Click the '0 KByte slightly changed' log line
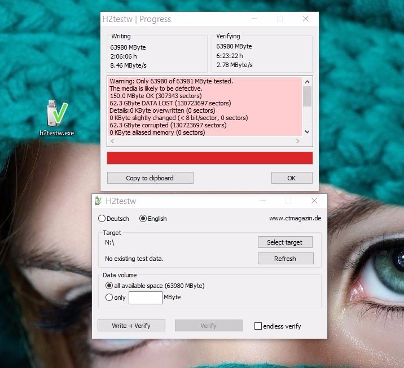This screenshot has width=404, height=368. 178,118
